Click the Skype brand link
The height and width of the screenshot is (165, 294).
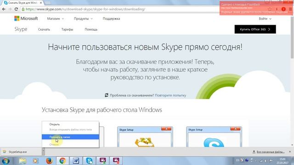21,29
